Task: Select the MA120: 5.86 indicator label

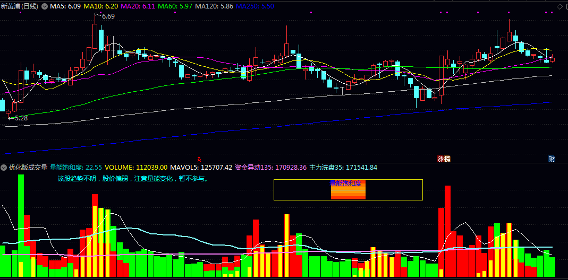Action: click(214, 6)
